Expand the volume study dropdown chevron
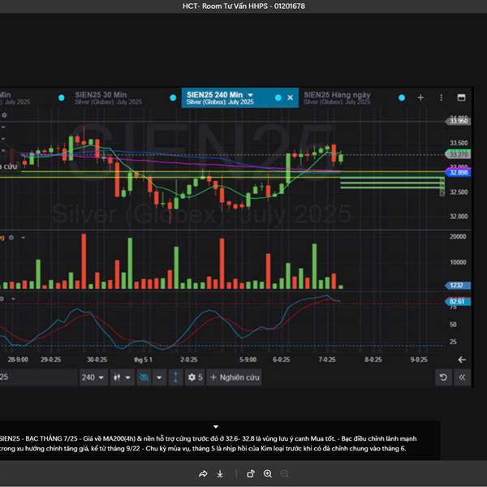 (23, 238)
